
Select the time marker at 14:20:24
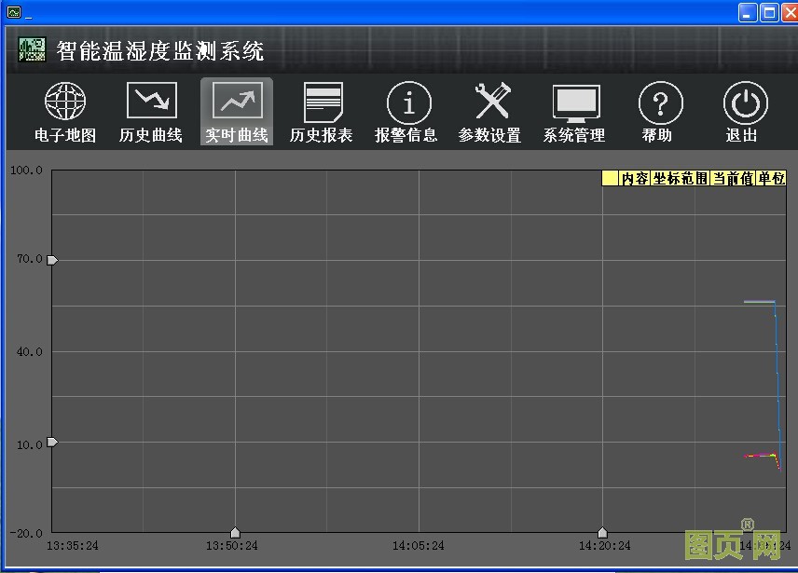point(602,532)
